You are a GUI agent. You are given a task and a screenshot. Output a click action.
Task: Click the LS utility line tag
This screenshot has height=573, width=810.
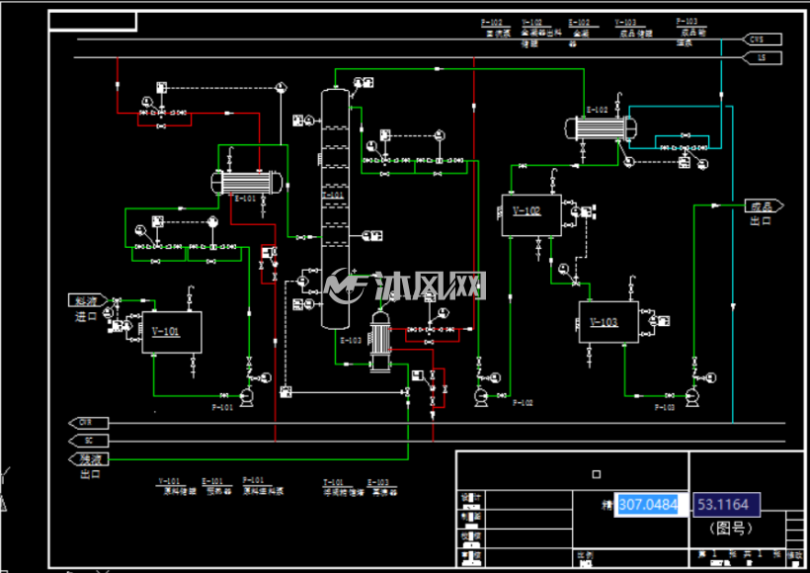pos(762,58)
